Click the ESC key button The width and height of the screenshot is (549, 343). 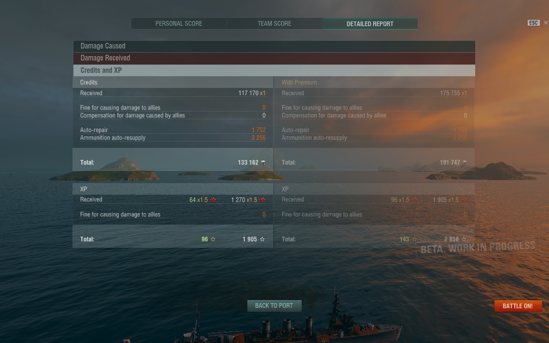(x=534, y=23)
